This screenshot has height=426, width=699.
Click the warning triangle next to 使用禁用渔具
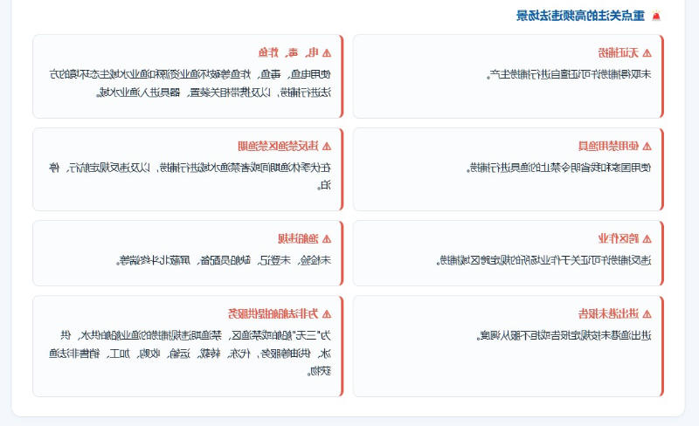647,146
